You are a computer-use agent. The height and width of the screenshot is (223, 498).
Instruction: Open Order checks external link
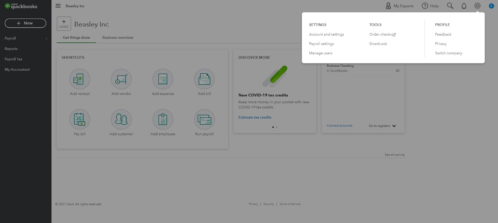(382, 35)
